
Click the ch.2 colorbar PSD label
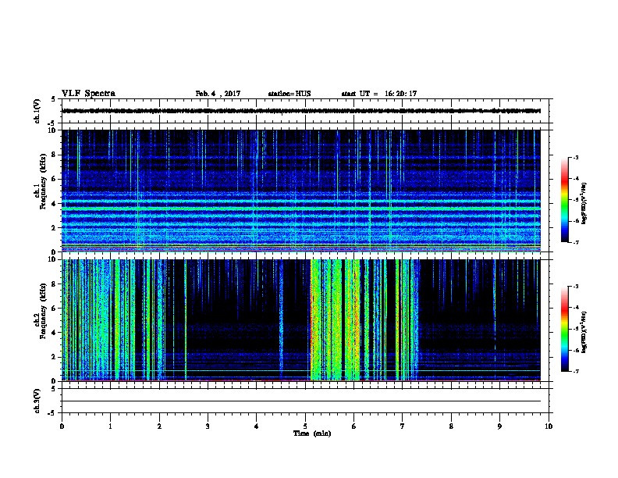point(584,332)
